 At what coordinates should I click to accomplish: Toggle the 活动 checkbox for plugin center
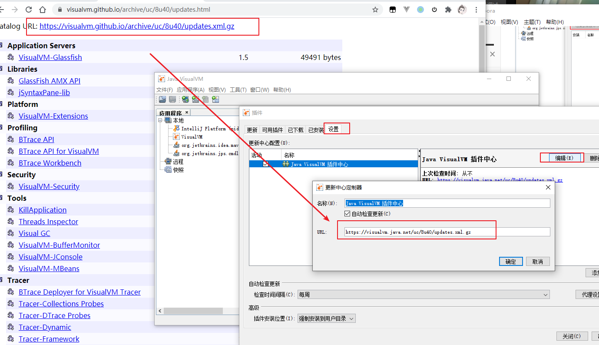[x=265, y=164]
